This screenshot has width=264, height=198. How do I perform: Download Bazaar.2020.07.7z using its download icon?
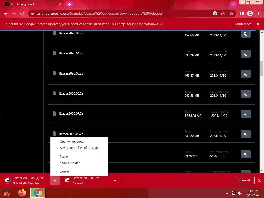245,114
